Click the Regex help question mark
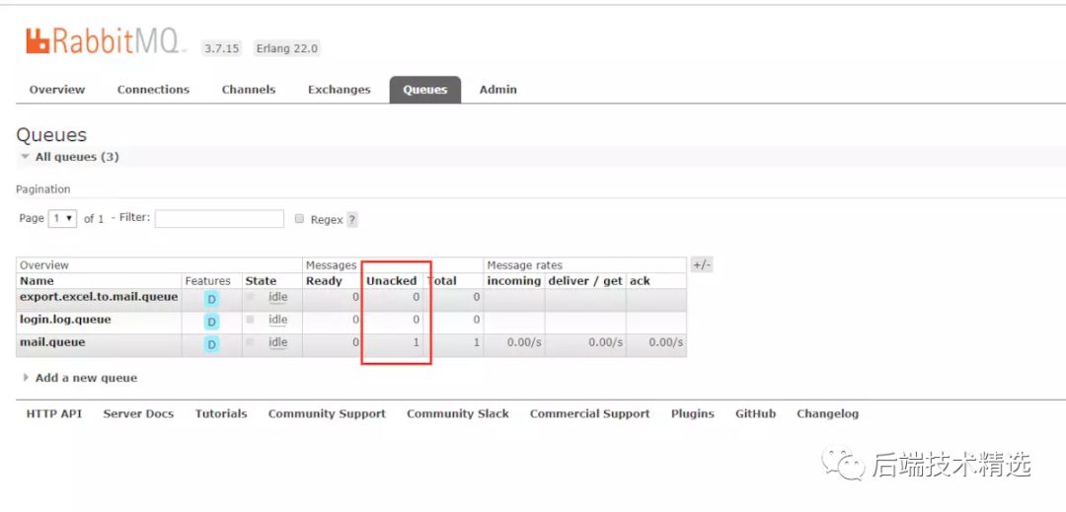The width and height of the screenshot is (1066, 512). point(352,220)
